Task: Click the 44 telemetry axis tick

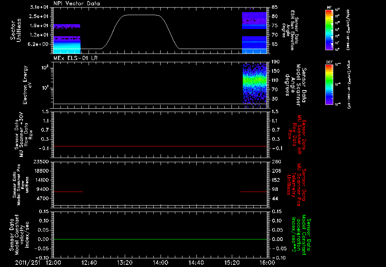Action: coord(275,198)
